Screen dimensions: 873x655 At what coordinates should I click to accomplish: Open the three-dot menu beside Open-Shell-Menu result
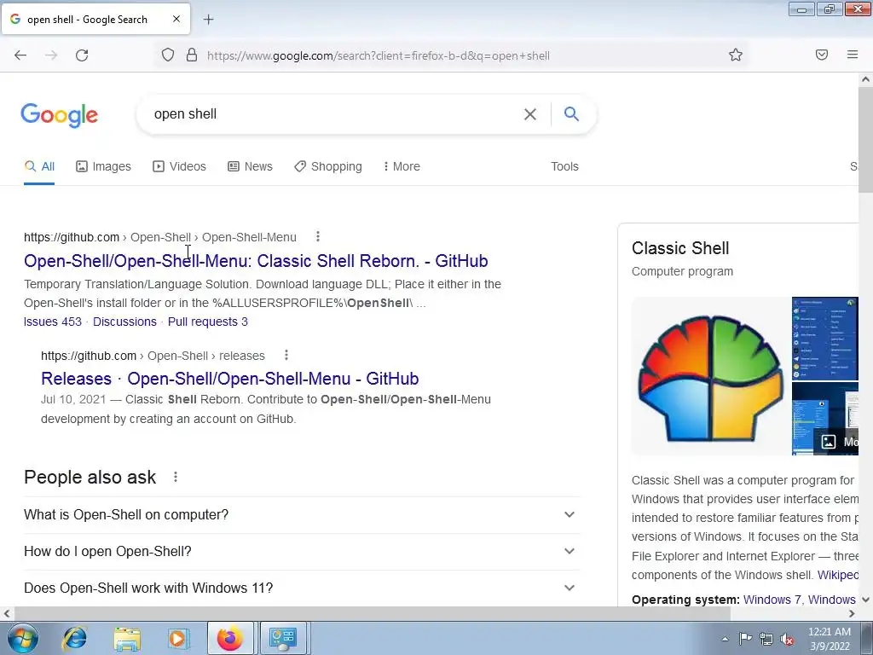(318, 237)
